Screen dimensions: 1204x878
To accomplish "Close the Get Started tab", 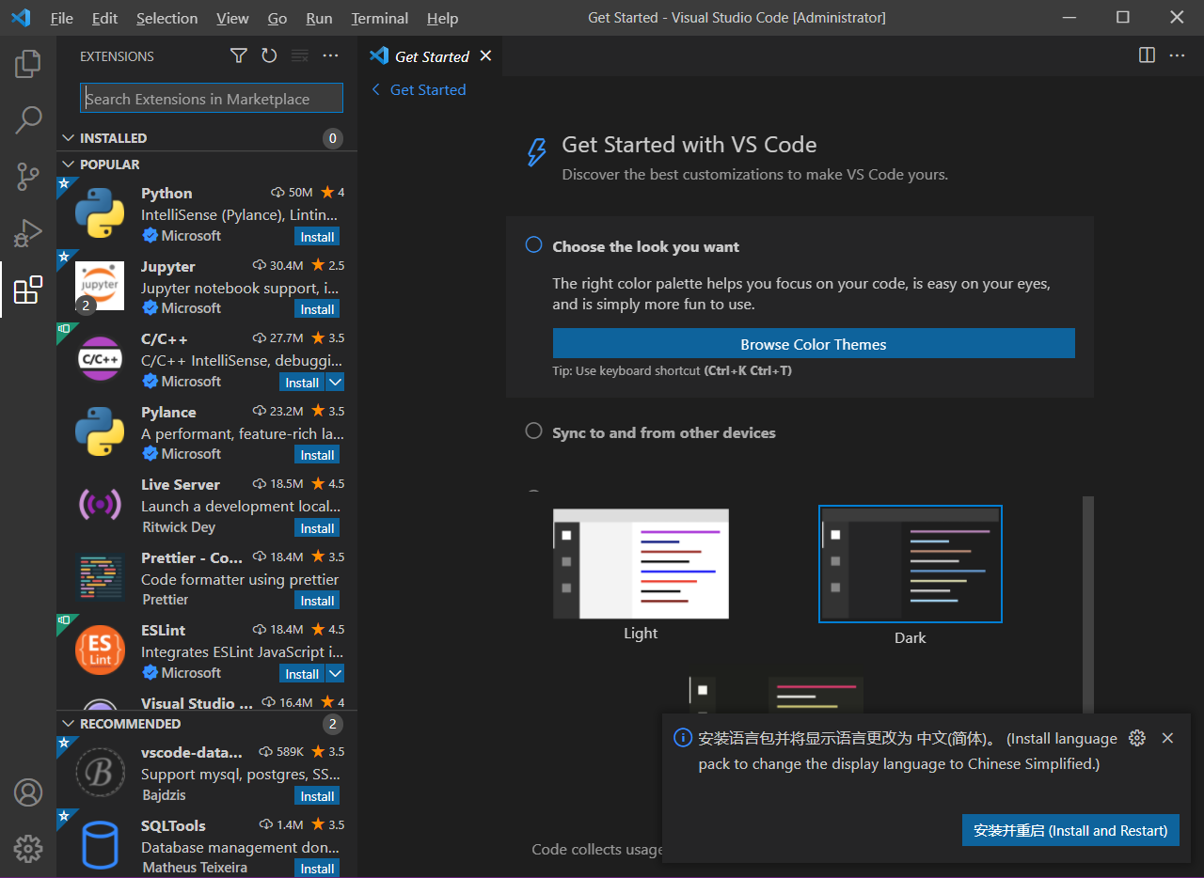I will (x=485, y=56).
